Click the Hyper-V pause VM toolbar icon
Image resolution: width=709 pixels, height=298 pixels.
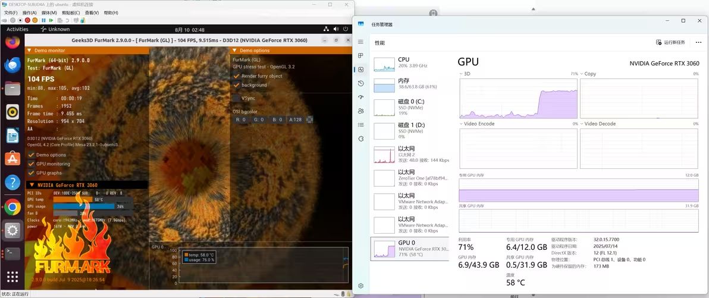44,20
